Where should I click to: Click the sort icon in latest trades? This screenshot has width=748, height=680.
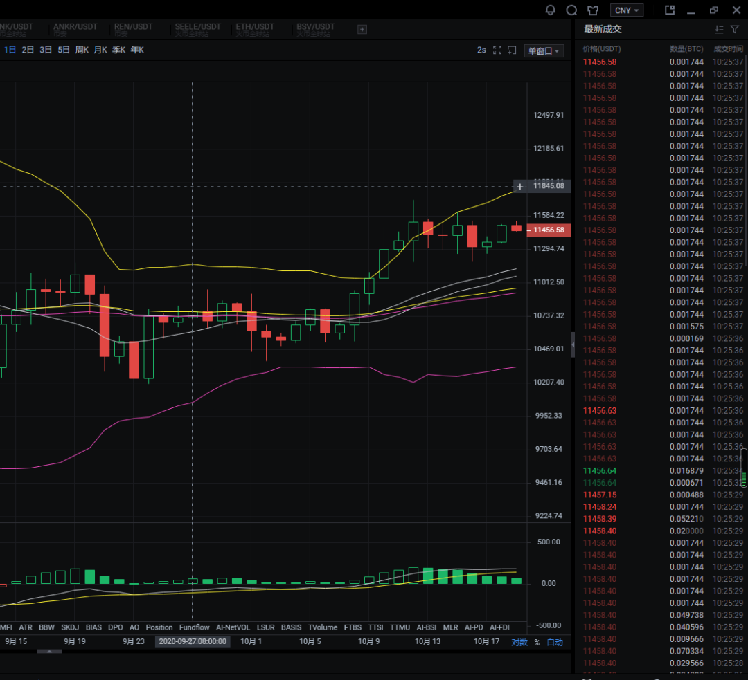click(x=719, y=29)
